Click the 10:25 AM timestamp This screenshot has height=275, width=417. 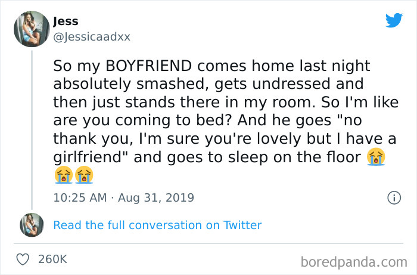click(x=79, y=197)
